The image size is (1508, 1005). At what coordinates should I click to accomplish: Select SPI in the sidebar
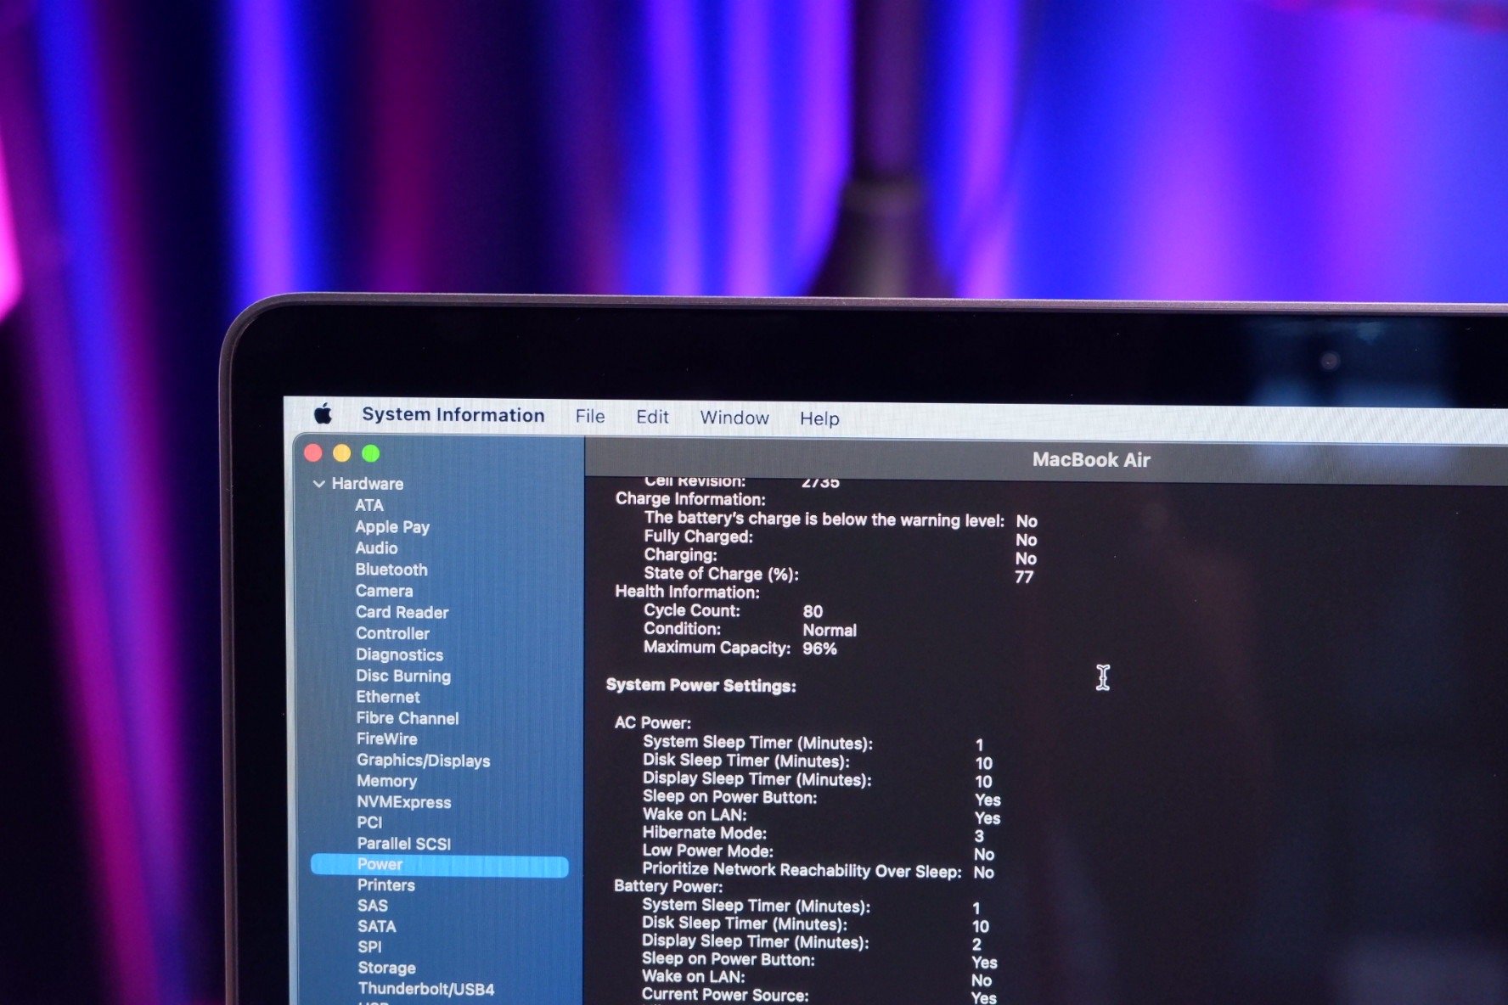click(369, 947)
